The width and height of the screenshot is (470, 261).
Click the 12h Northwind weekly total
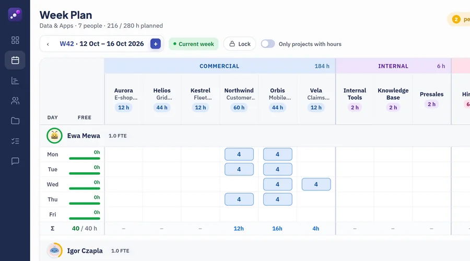pos(239,229)
